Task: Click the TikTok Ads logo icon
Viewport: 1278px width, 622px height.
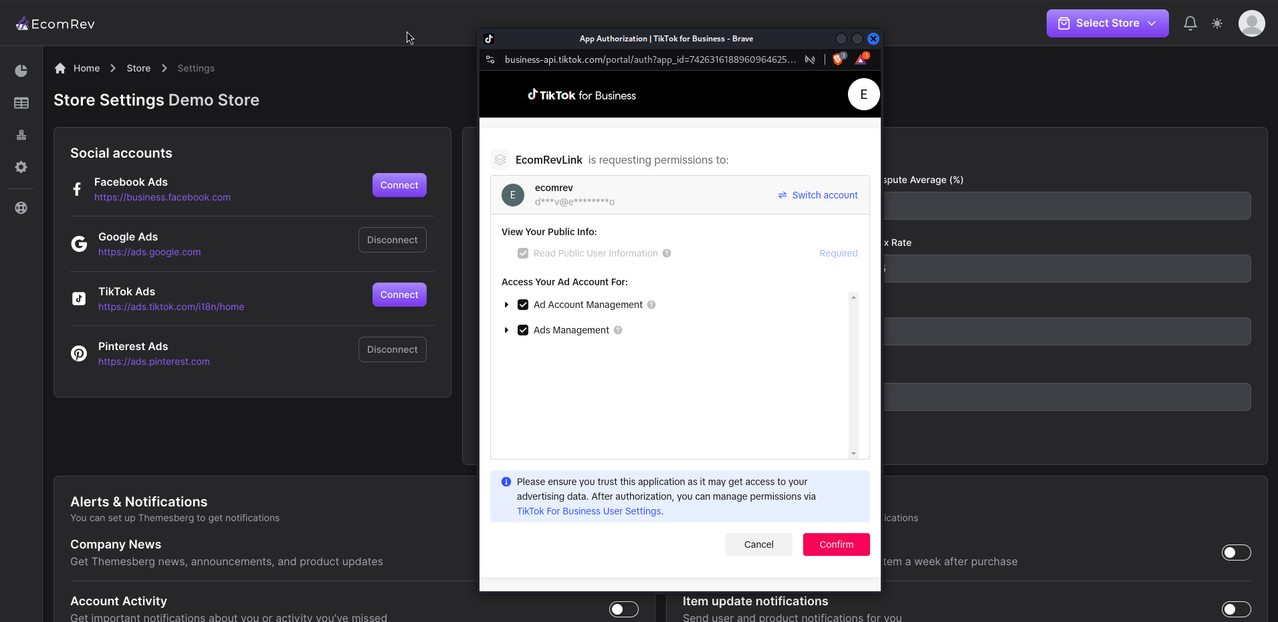Action: pyautogui.click(x=79, y=299)
